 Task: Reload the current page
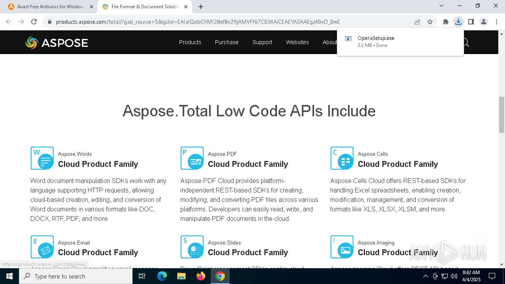34,22
